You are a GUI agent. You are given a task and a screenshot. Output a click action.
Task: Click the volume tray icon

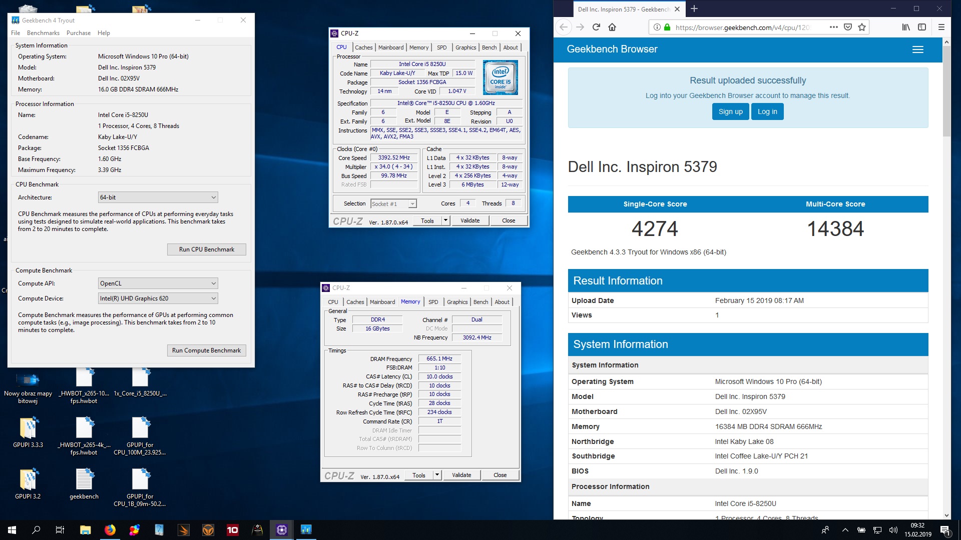(893, 530)
